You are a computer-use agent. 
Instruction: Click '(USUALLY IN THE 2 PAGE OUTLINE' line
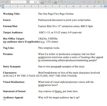40,76
